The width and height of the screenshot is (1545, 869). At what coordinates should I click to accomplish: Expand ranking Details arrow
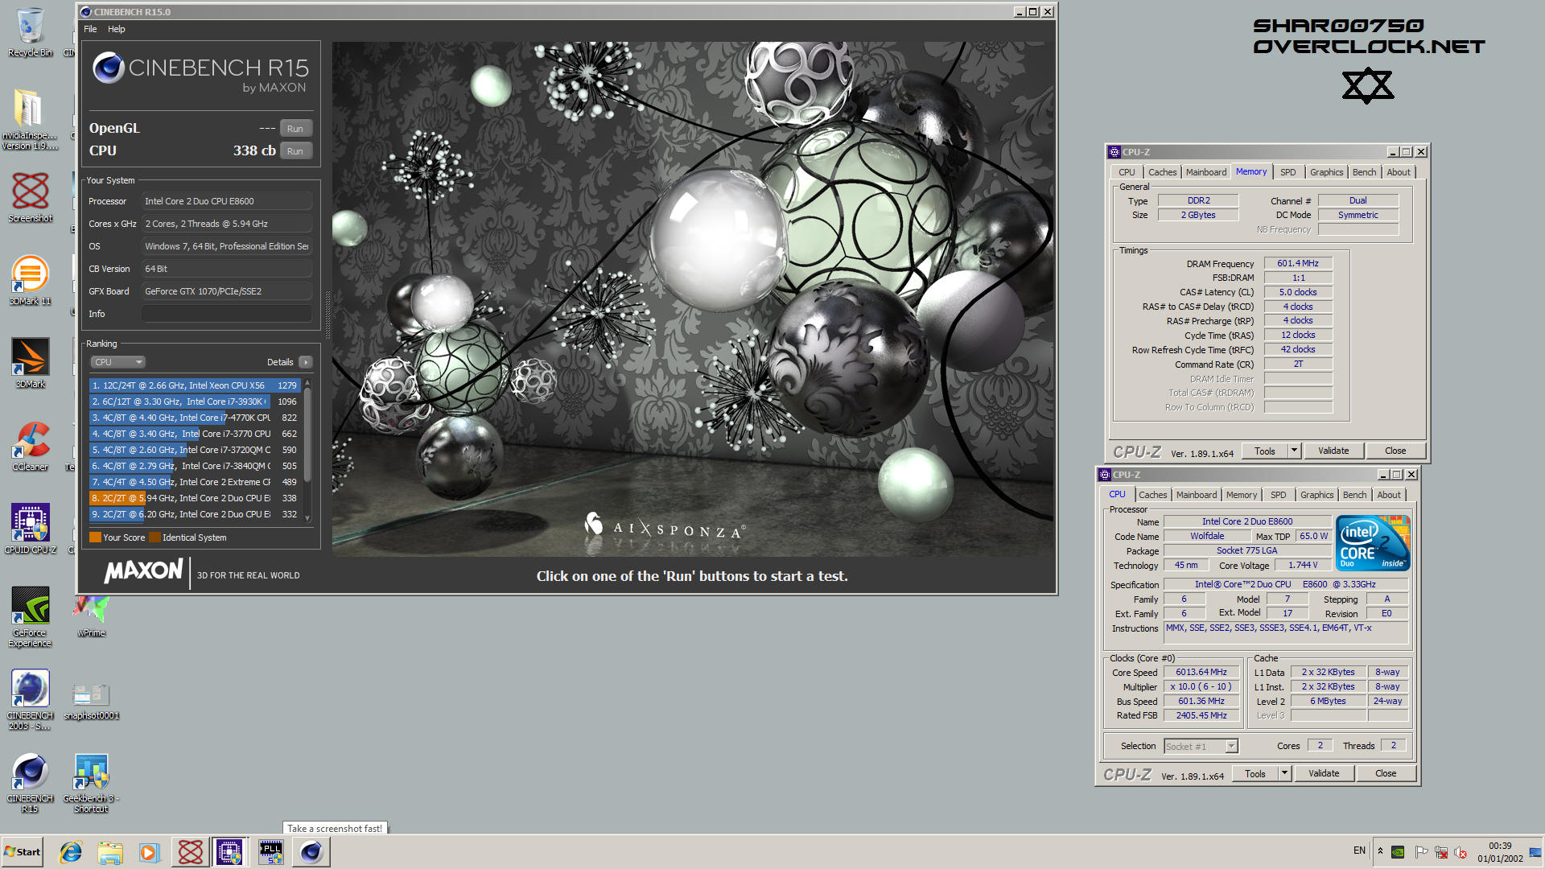(306, 362)
